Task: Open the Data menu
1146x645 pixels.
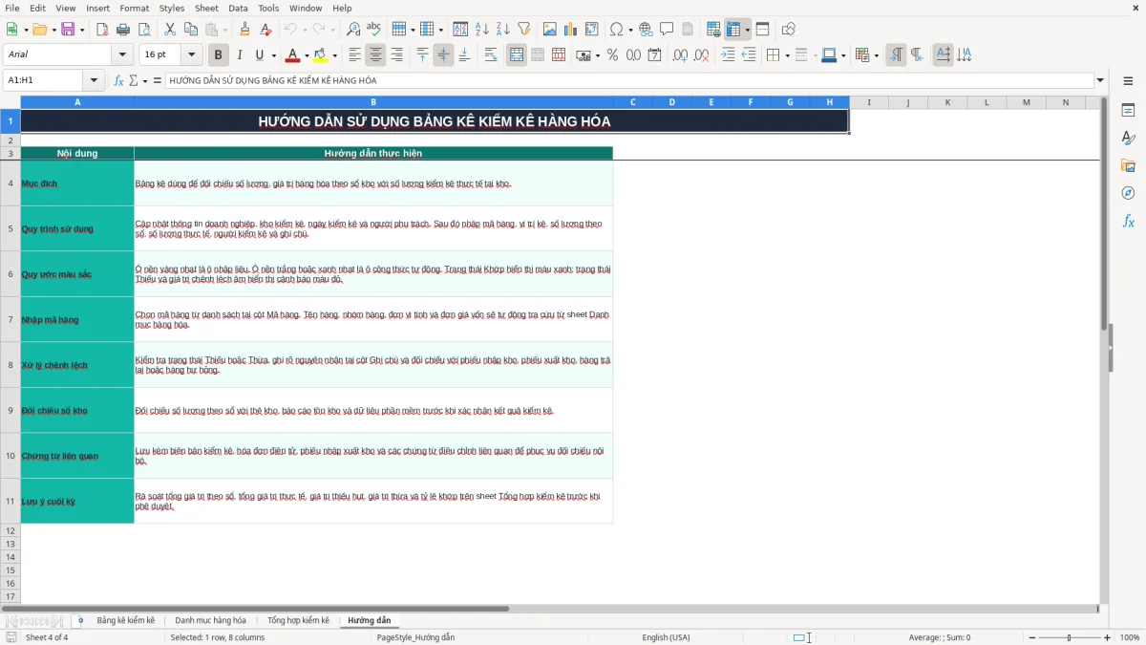Action: tap(238, 8)
